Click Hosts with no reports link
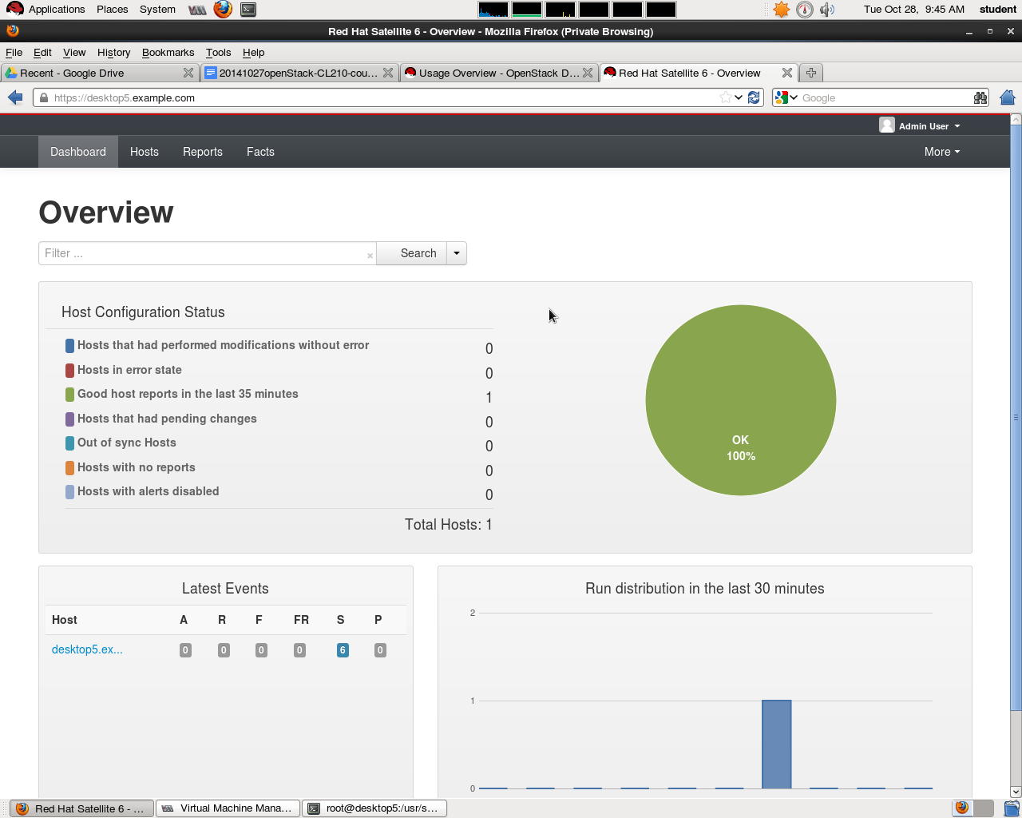Screen dimensions: 1022x818 click(137, 467)
